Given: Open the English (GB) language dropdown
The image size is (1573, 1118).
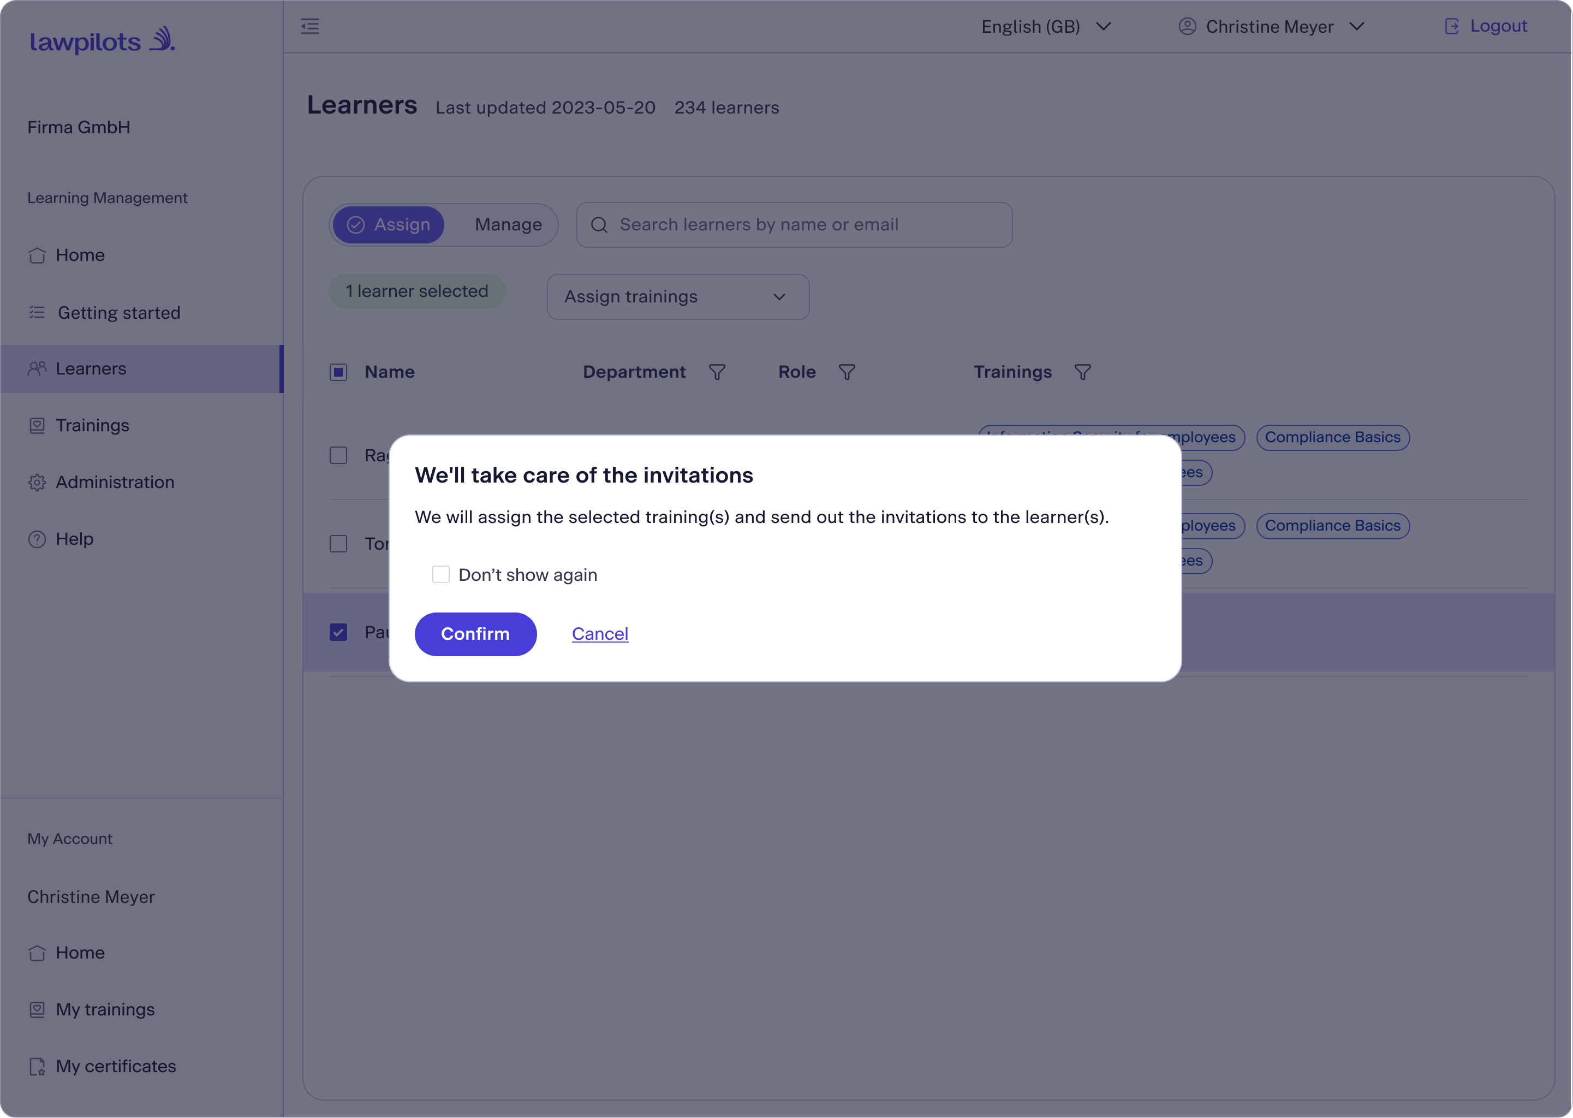Looking at the screenshot, I should [x=1047, y=27].
